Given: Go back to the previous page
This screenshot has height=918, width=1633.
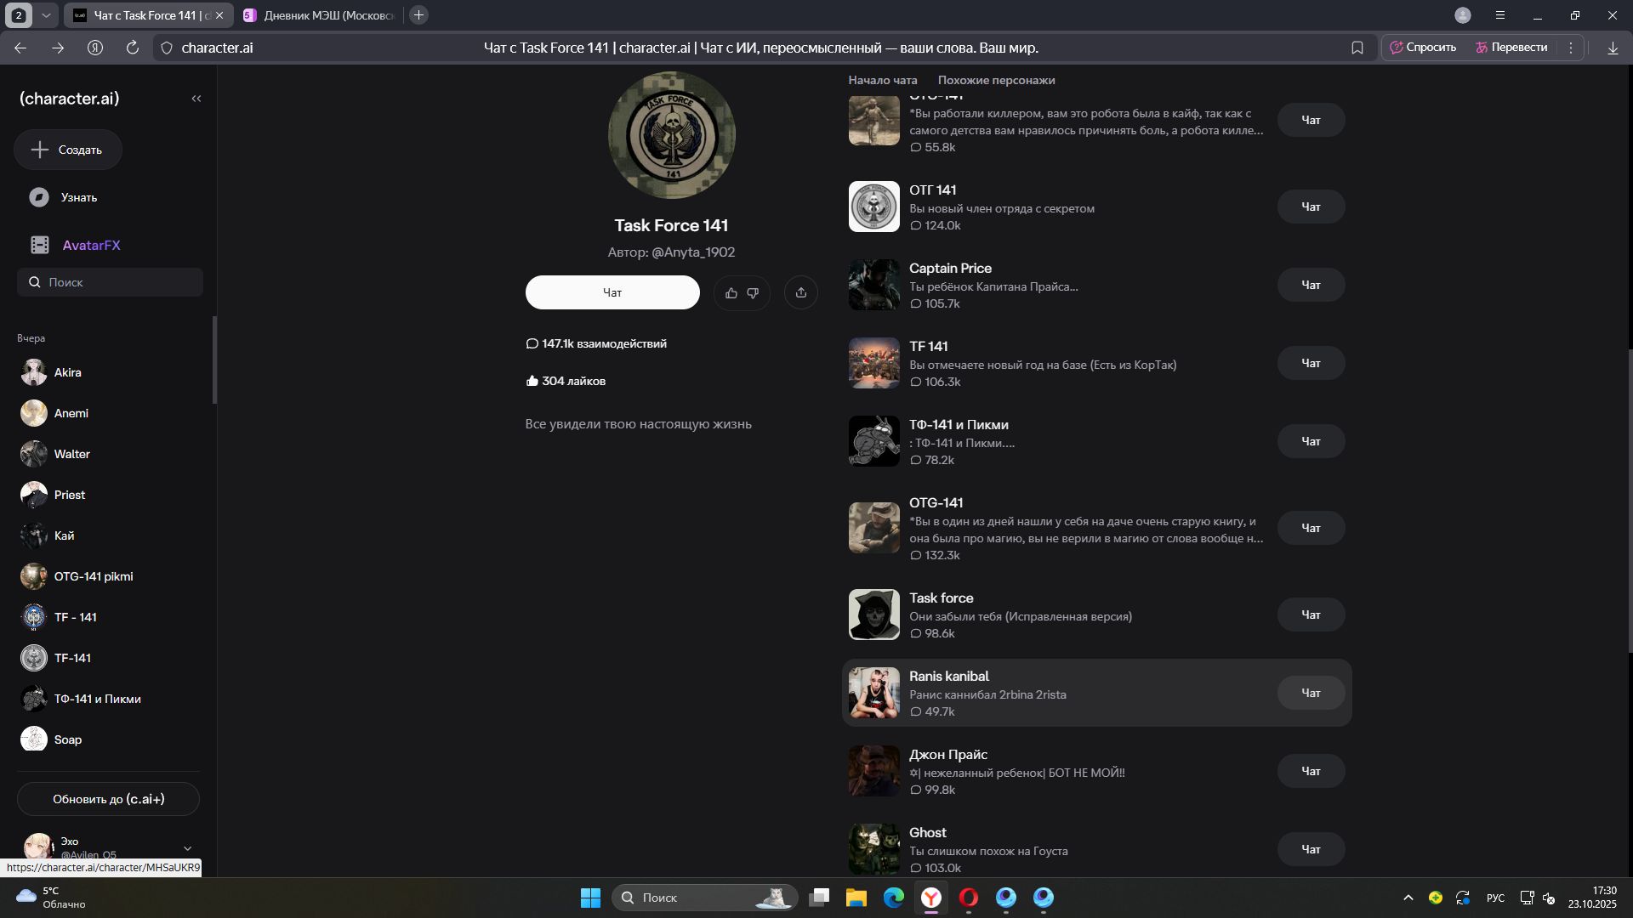Looking at the screenshot, I should (20, 48).
